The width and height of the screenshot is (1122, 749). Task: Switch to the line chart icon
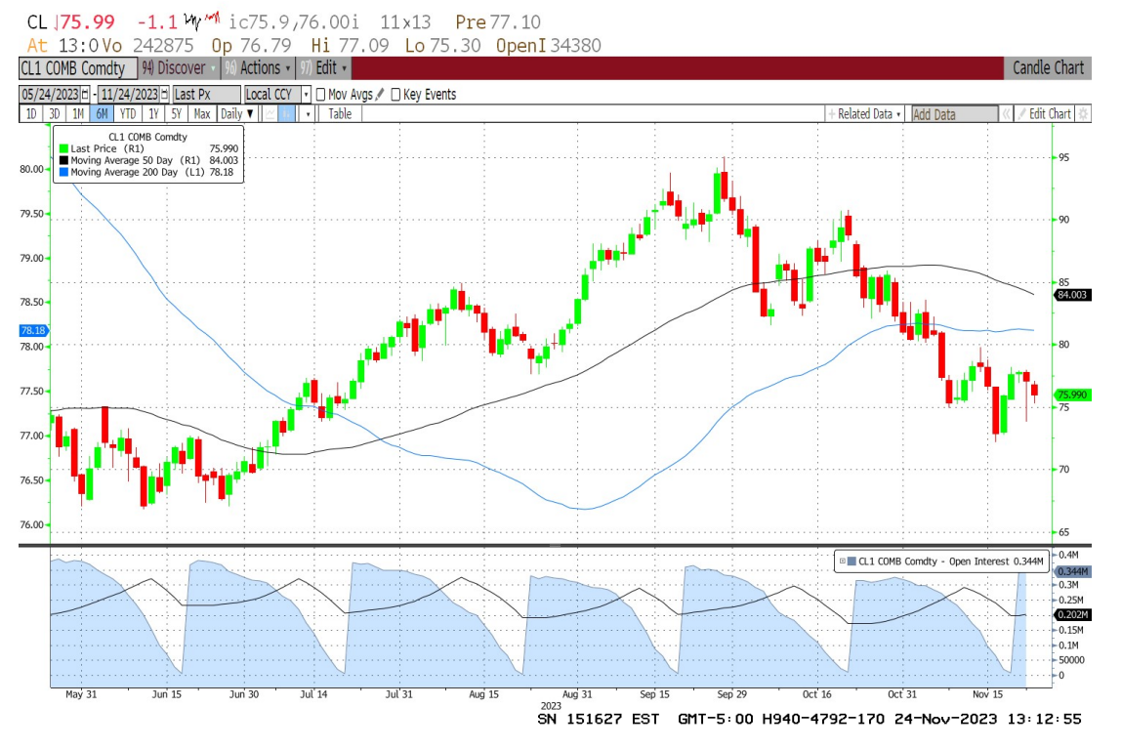pyautogui.click(x=270, y=113)
